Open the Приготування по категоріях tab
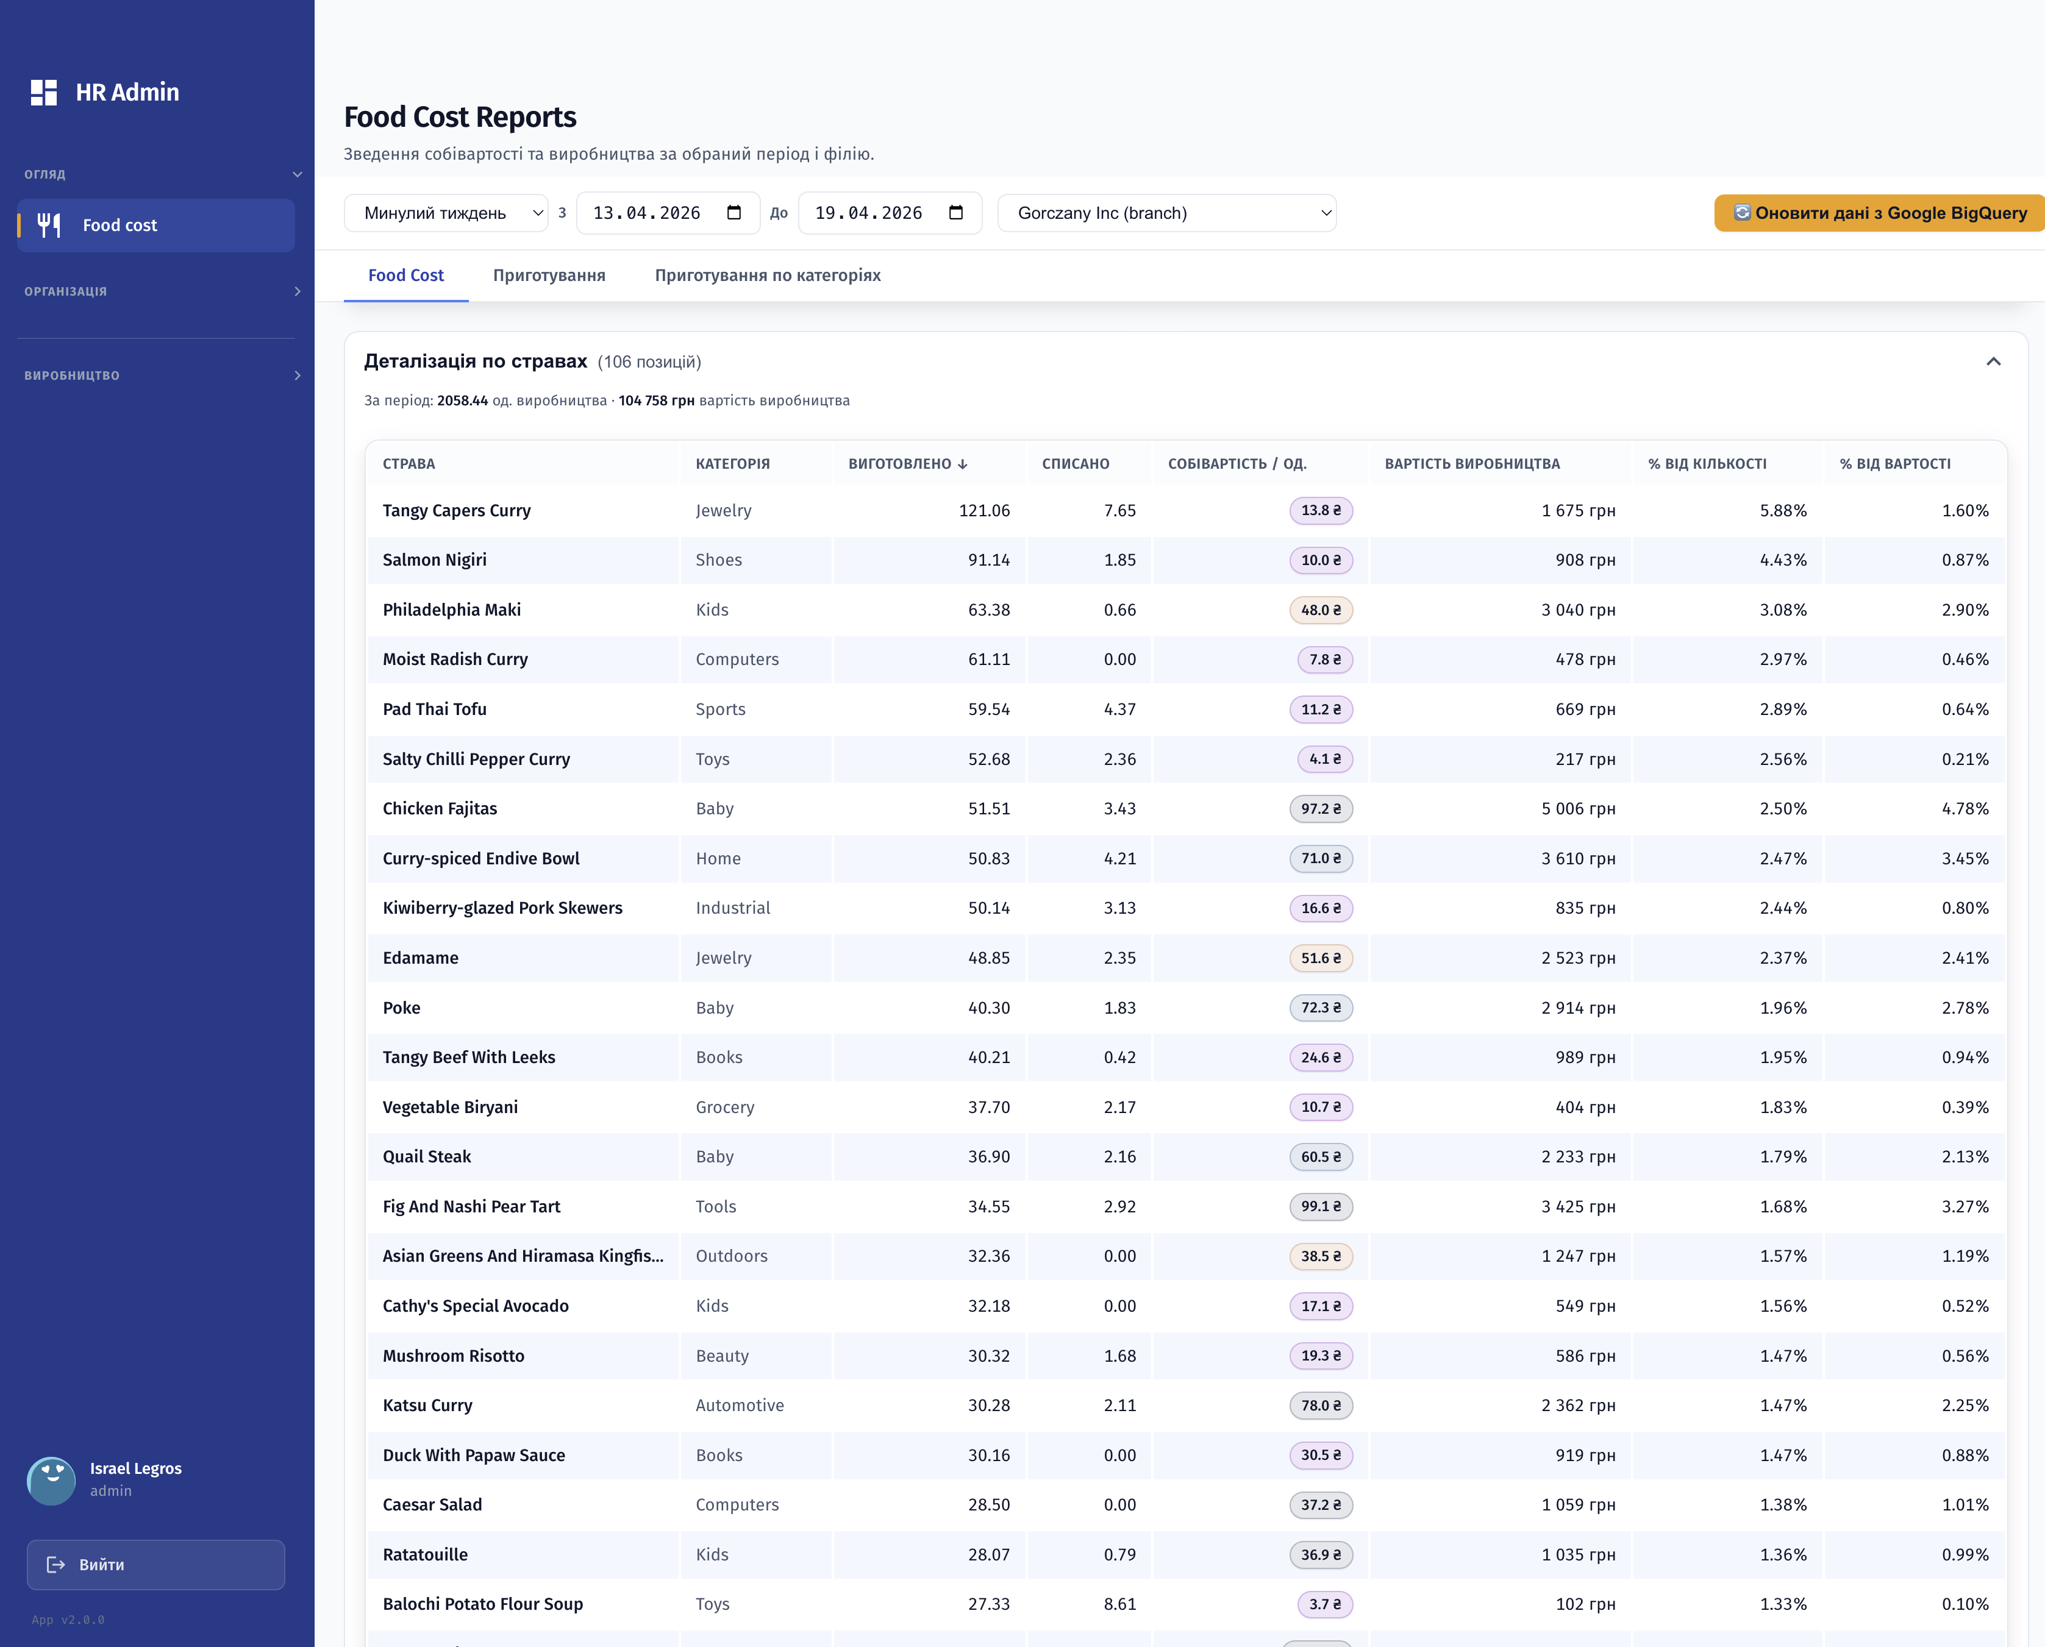The height and width of the screenshot is (1647, 2045). pyautogui.click(x=768, y=275)
